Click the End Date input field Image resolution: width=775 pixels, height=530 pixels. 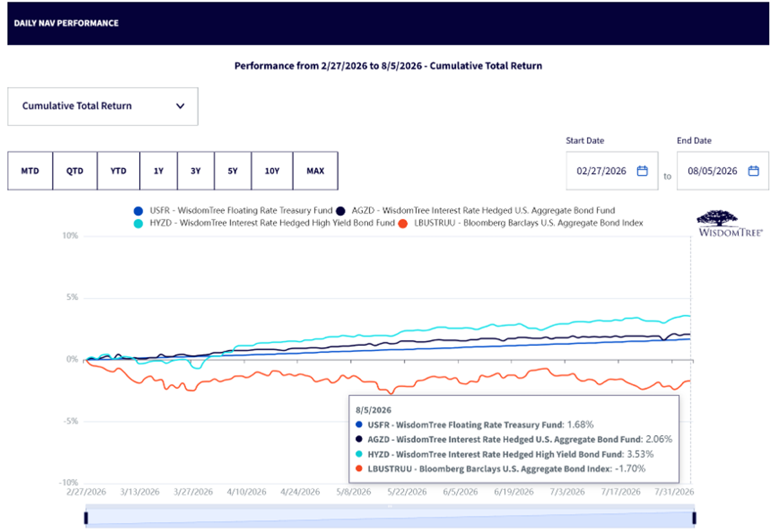pyautogui.click(x=723, y=171)
